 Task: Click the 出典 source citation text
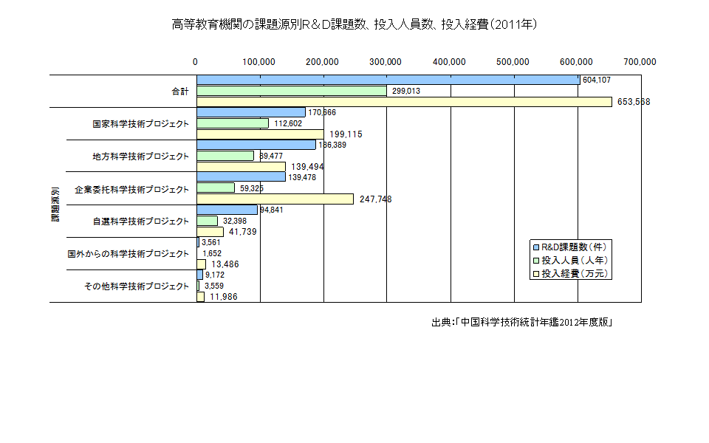(x=524, y=323)
